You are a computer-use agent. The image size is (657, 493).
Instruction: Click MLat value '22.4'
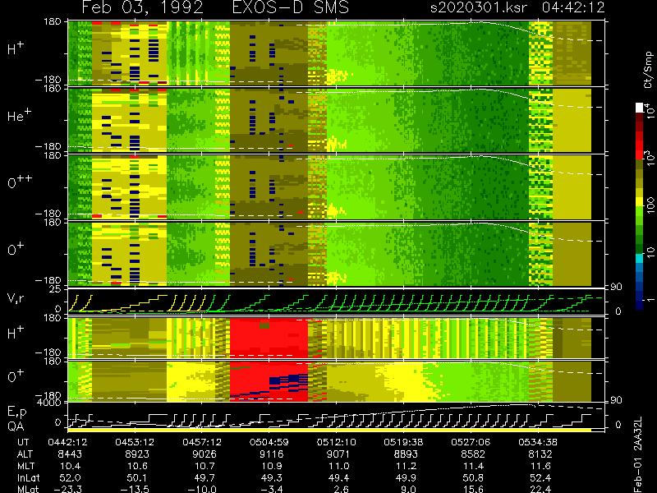(x=541, y=489)
